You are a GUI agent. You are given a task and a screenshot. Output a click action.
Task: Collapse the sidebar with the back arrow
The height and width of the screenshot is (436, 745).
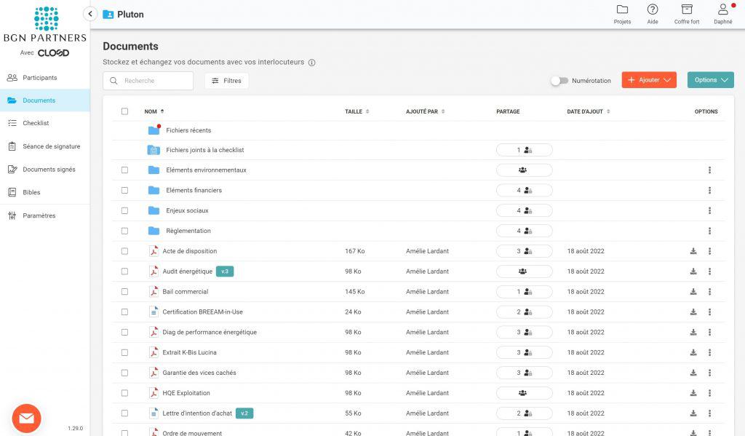tap(90, 14)
